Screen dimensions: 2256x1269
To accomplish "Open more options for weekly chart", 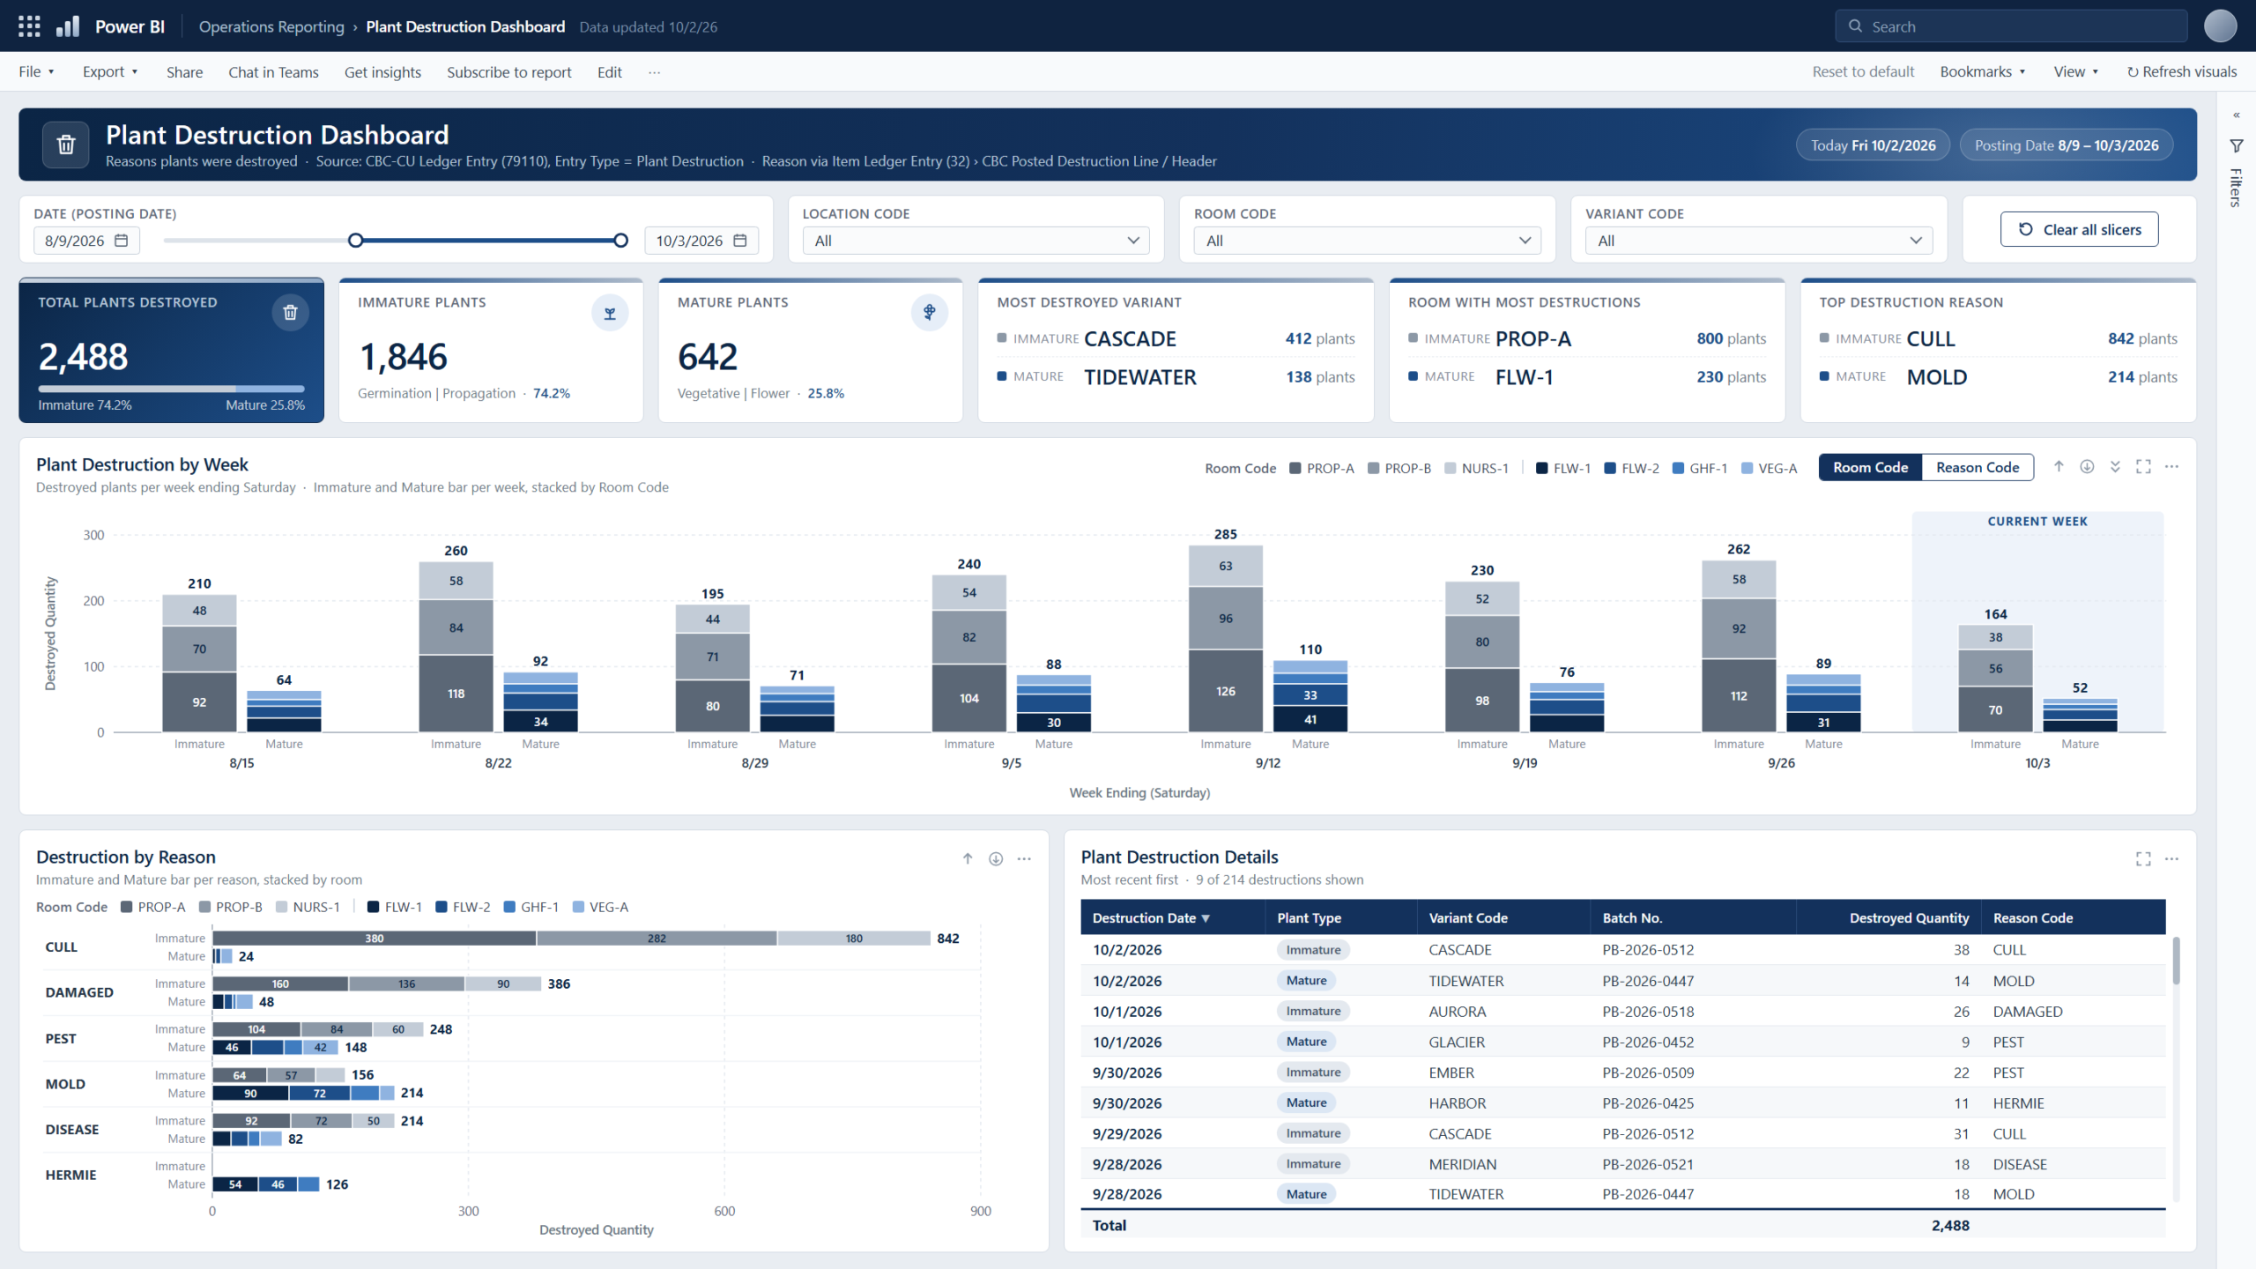I will [2171, 466].
